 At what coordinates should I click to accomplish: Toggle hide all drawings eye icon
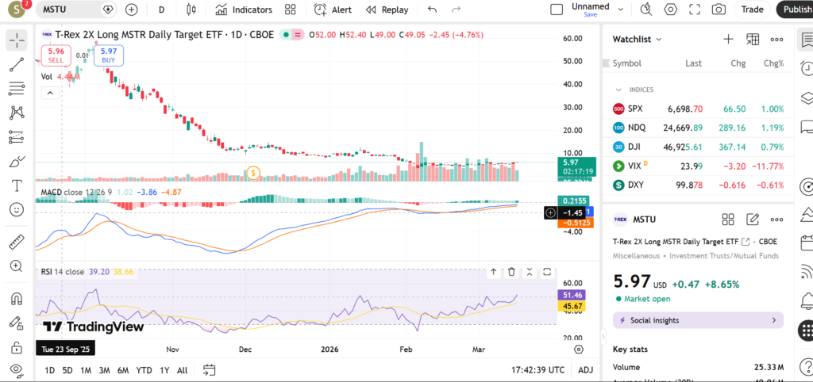tap(17, 369)
